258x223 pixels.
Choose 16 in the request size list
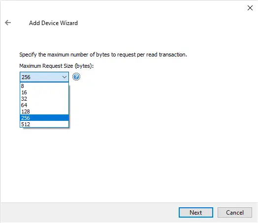pyautogui.click(x=44, y=92)
